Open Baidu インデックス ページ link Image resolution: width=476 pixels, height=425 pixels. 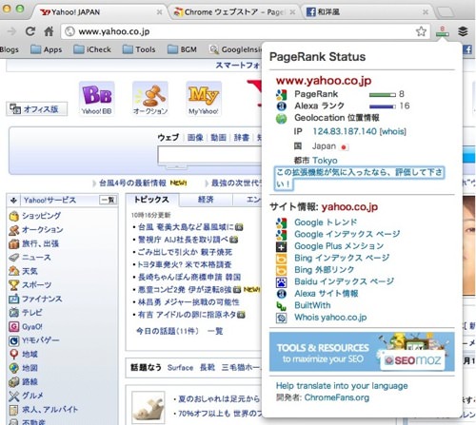pos(345,281)
